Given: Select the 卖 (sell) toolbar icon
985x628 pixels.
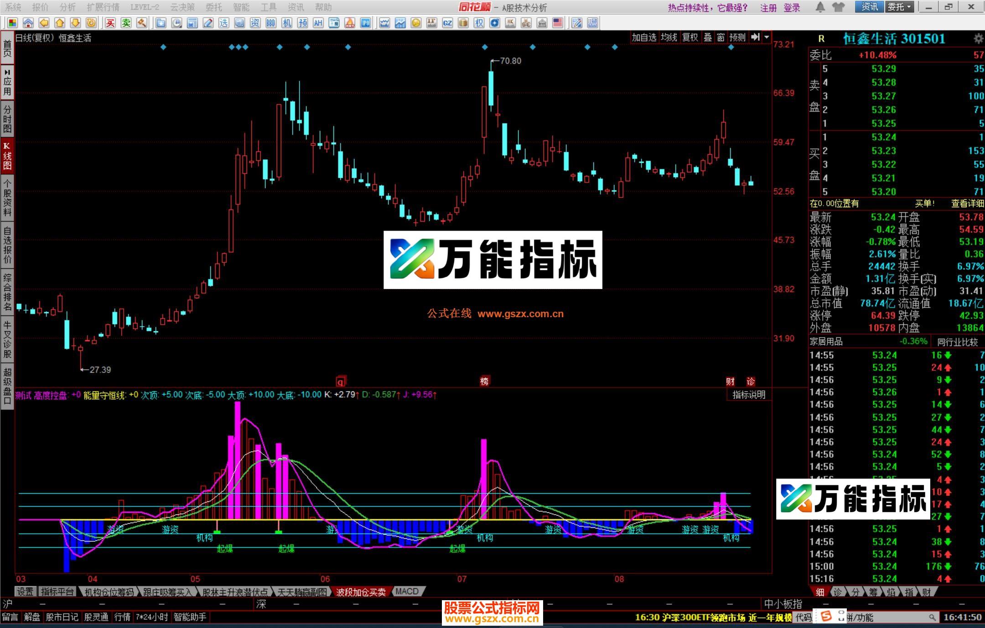Looking at the screenshot, I should tap(127, 22).
